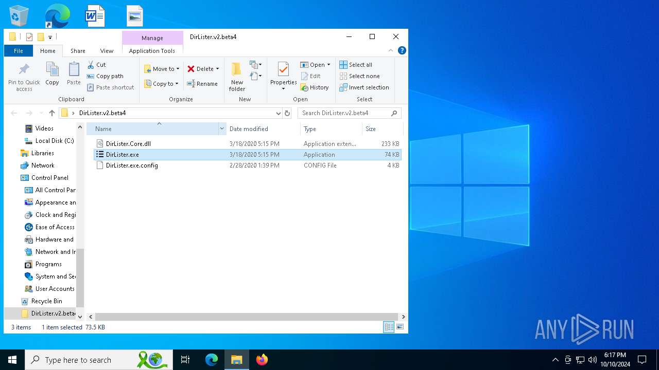Click the Copy icon in Clipboard group
This screenshot has width=659, height=370.
point(52,74)
